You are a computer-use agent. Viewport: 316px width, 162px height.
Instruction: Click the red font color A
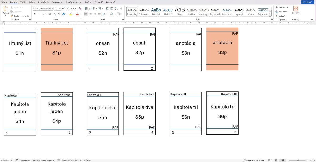[77, 14]
